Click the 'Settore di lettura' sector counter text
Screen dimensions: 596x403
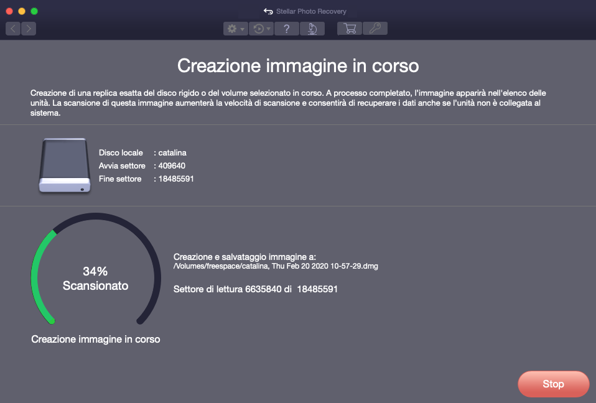point(255,289)
